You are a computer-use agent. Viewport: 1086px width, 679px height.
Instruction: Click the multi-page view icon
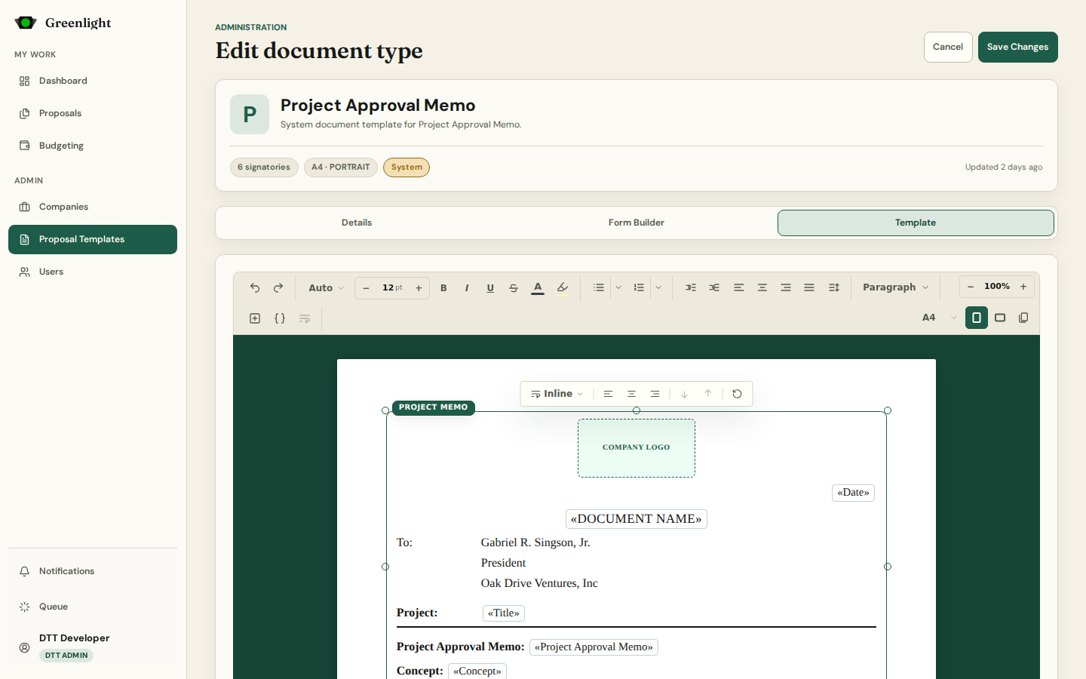[1023, 318]
